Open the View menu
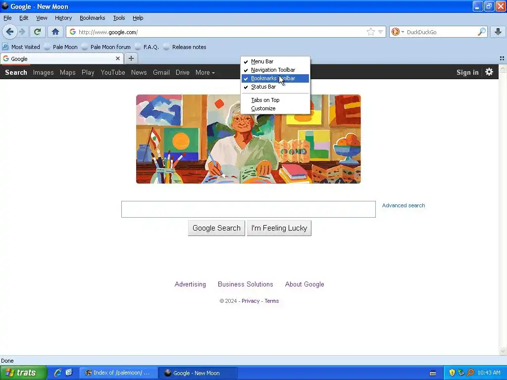 pos(42,18)
